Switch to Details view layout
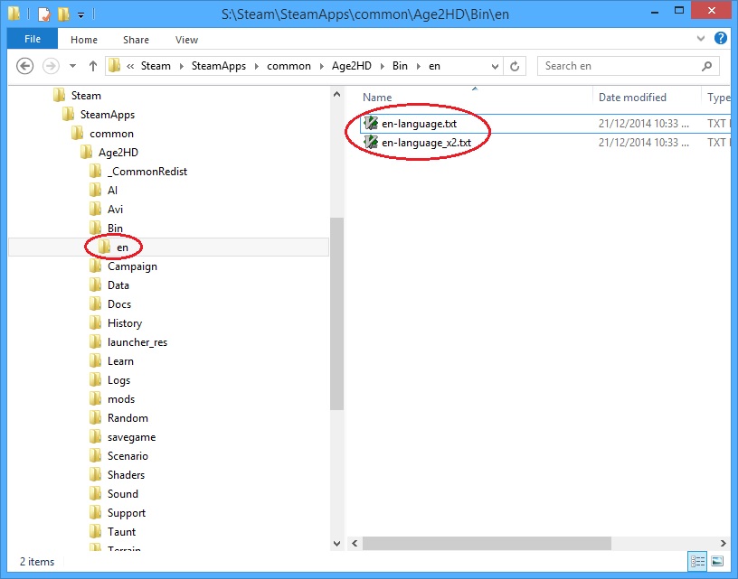 pos(697,561)
